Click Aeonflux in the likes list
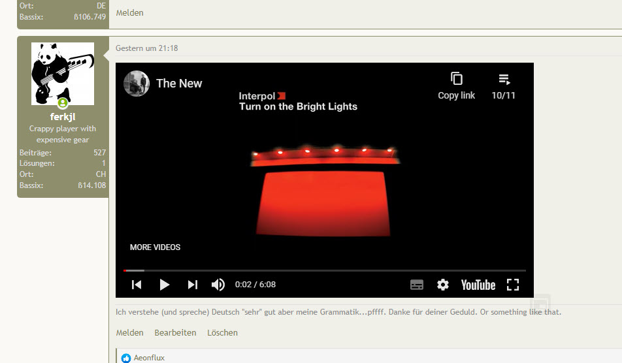622x363 pixels. (149, 358)
